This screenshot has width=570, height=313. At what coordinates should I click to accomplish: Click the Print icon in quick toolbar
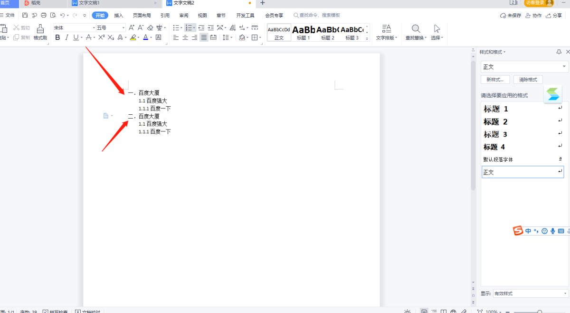click(x=44, y=15)
